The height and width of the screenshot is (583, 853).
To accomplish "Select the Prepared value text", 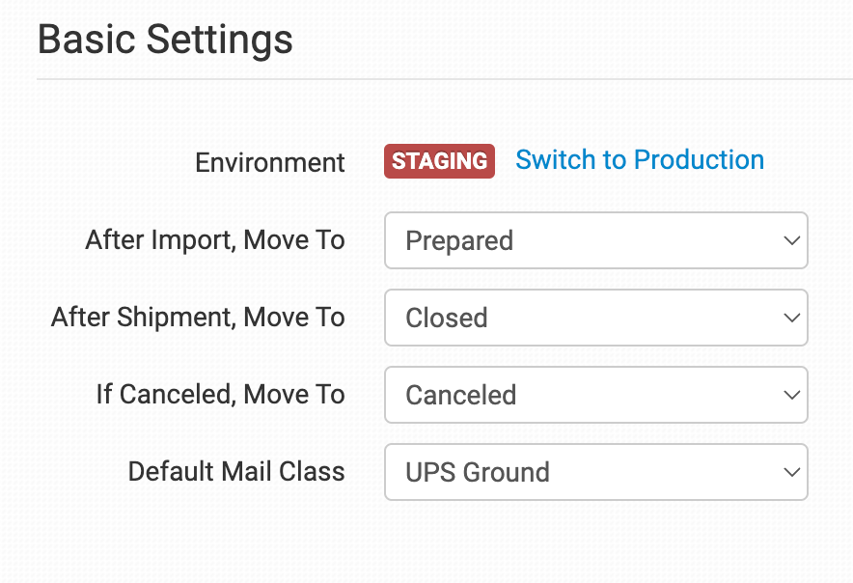I will tap(459, 241).
